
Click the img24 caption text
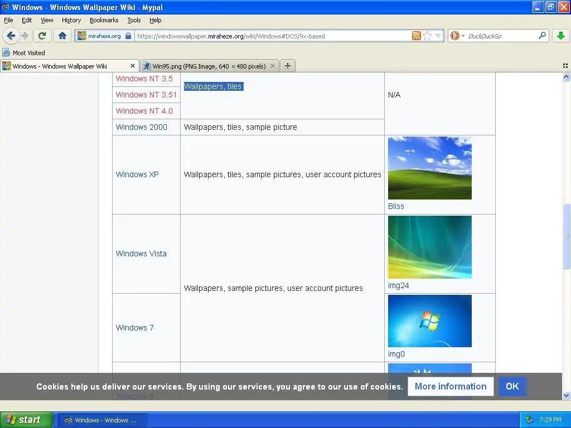tap(398, 285)
